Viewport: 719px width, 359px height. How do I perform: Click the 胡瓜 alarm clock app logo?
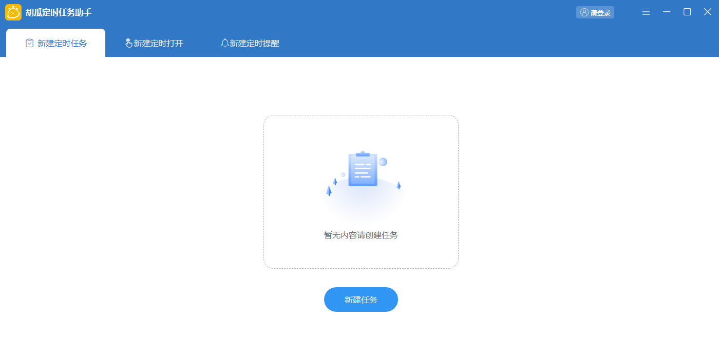tap(14, 12)
